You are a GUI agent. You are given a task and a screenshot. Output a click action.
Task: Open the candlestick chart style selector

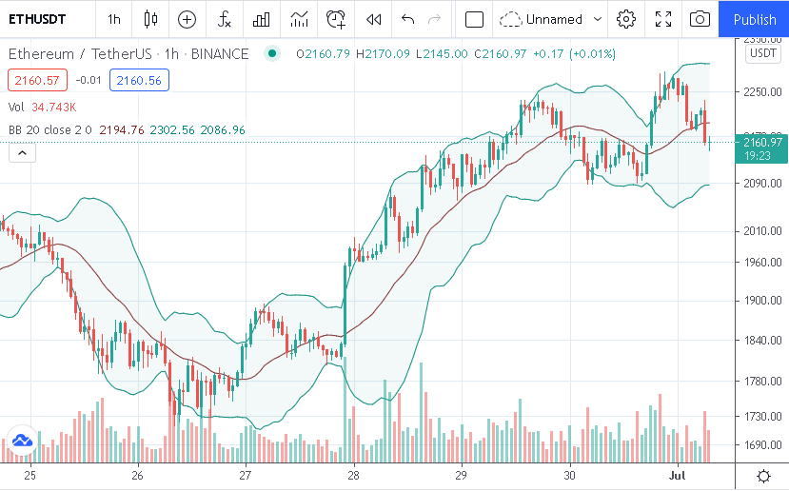pyautogui.click(x=150, y=19)
